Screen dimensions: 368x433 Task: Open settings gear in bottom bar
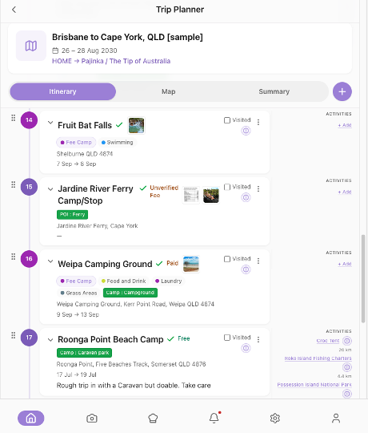point(275,418)
